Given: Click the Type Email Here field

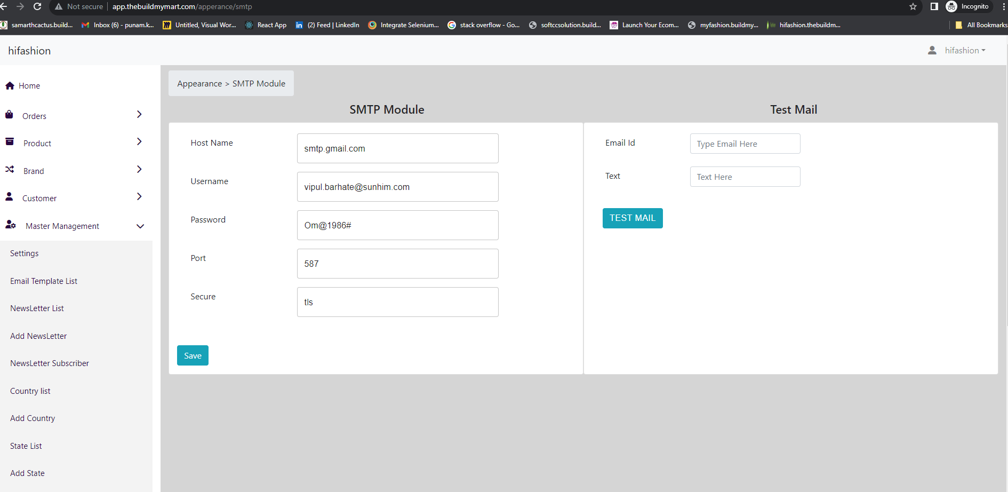Looking at the screenshot, I should [x=745, y=144].
